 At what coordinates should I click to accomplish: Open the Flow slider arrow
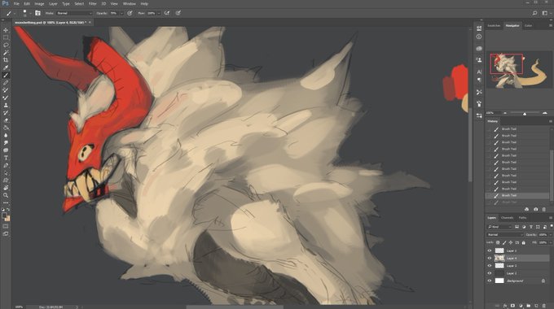point(159,13)
